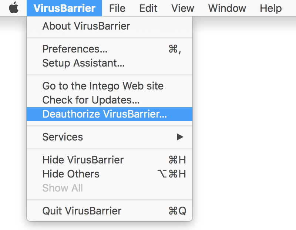Launch the Setup Assistant
The image size is (296, 230).
click(x=83, y=63)
